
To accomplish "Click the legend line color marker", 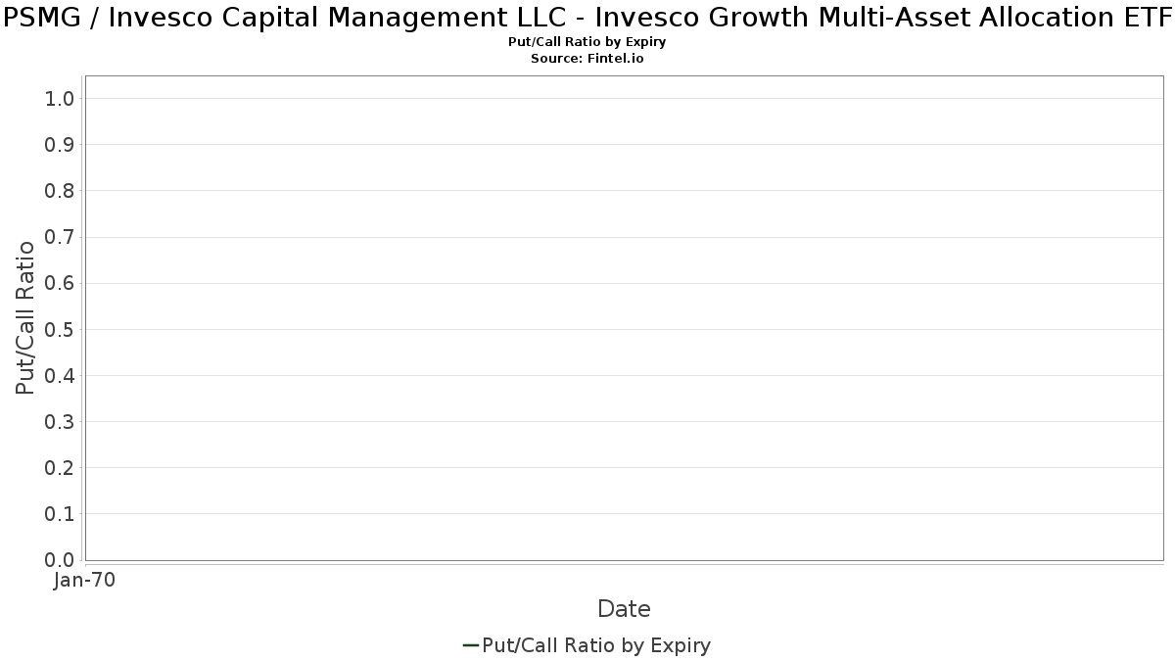I will pyautogui.click(x=470, y=645).
